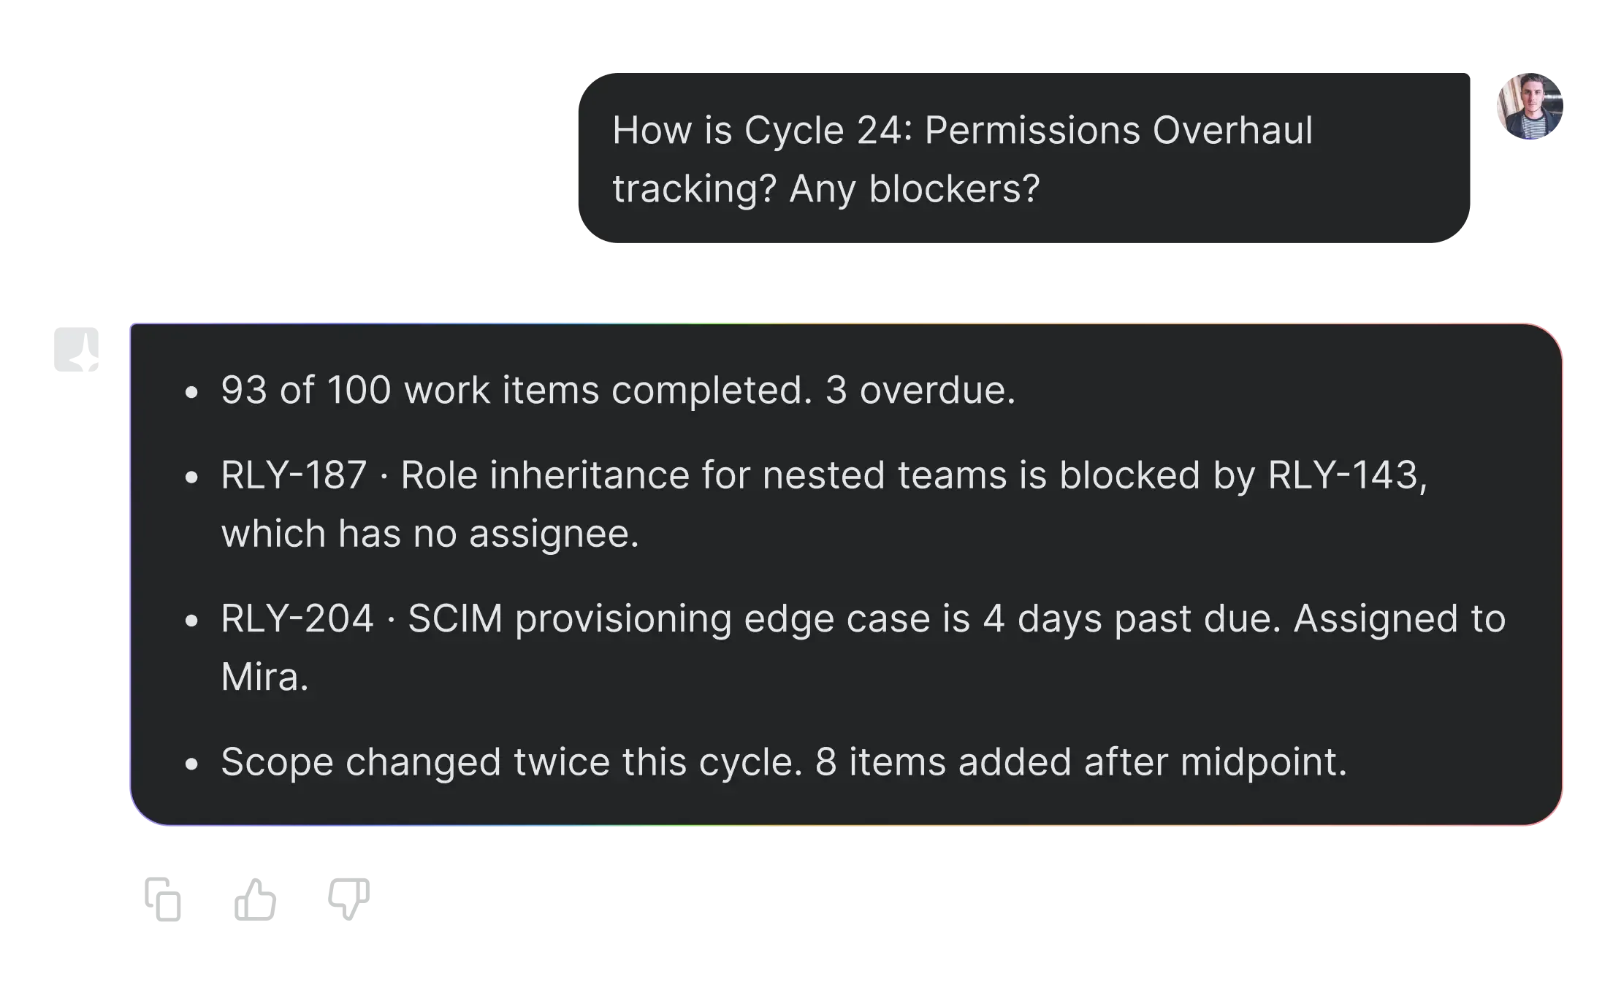1613x990 pixels.
Task: Click the user's question message bubble
Action: (1023, 158)
